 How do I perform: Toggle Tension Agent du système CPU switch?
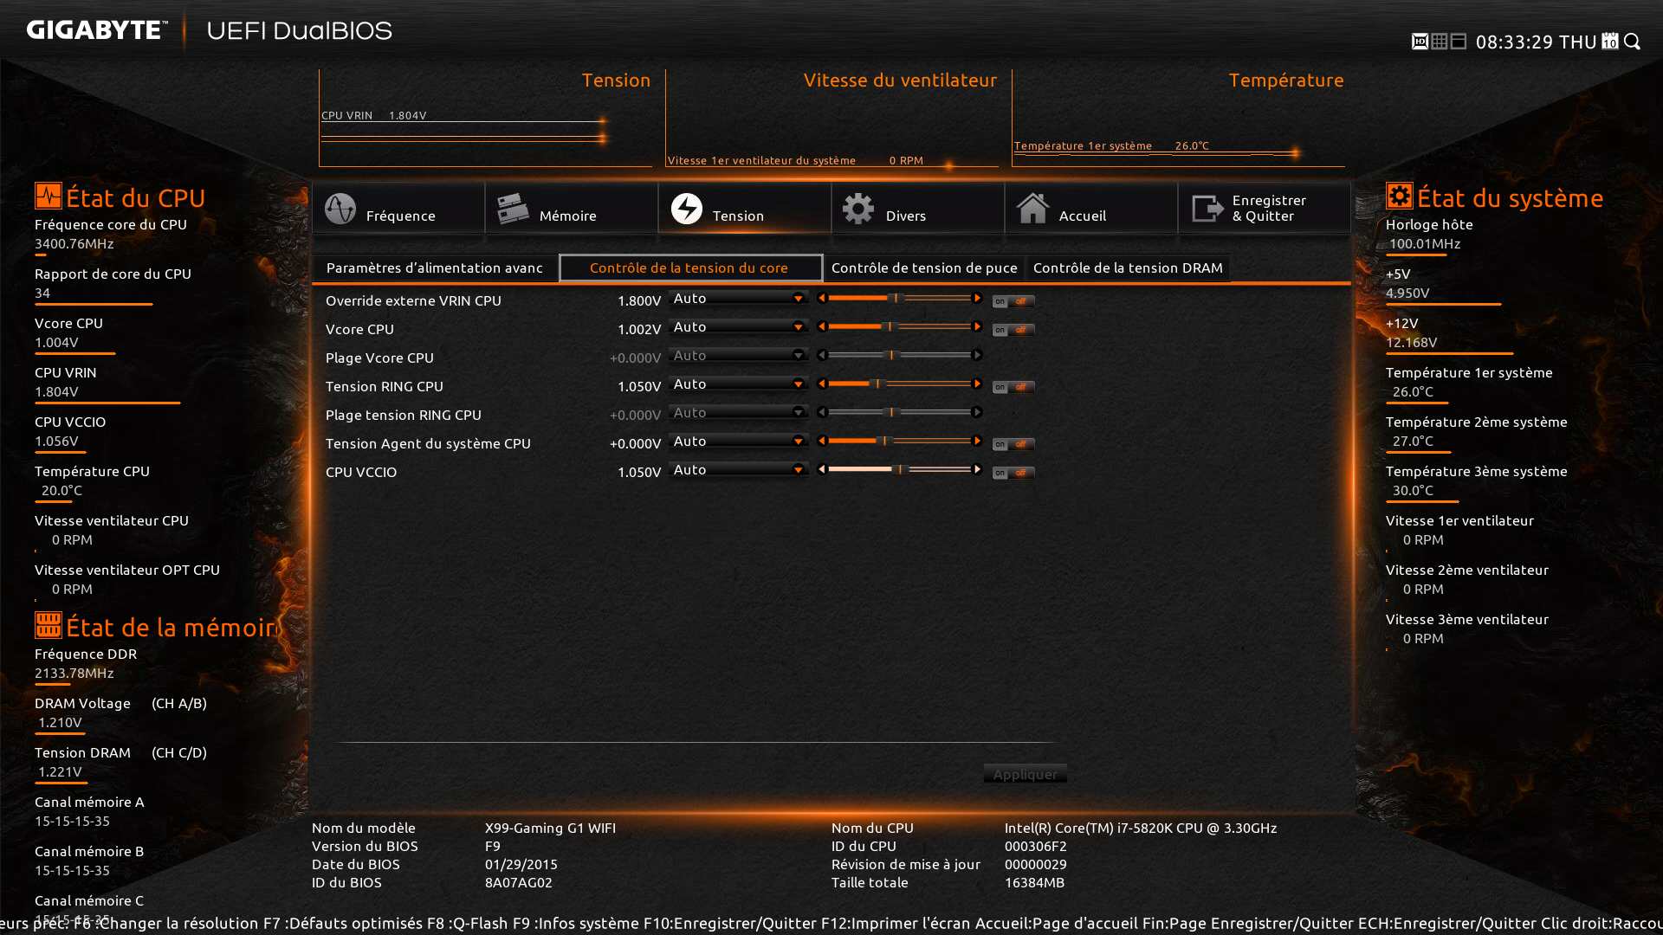coord(1013,444)
